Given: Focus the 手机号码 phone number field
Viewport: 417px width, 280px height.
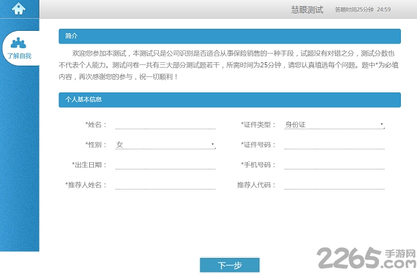Looking at the screenshot, I should pos(334,165).
